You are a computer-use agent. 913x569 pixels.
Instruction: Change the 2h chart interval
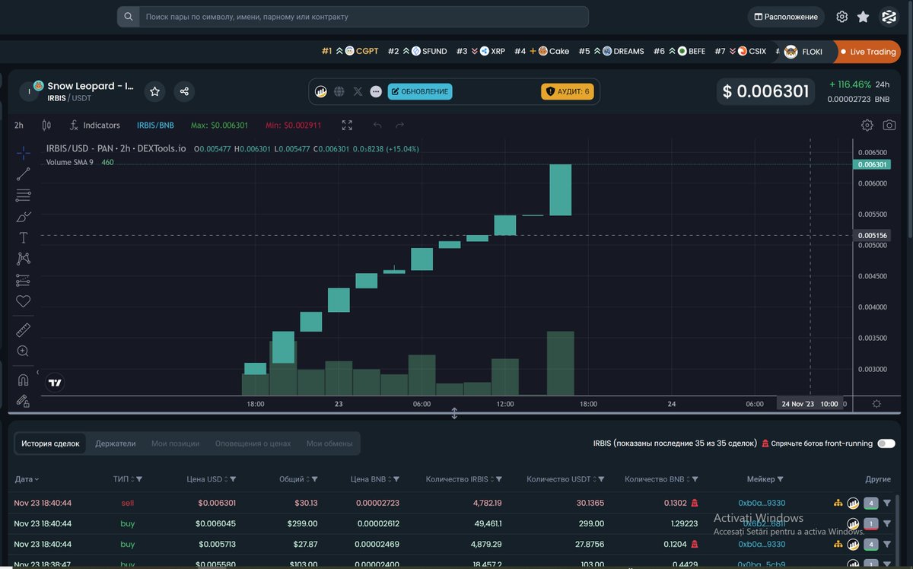[x=19, y=125]
